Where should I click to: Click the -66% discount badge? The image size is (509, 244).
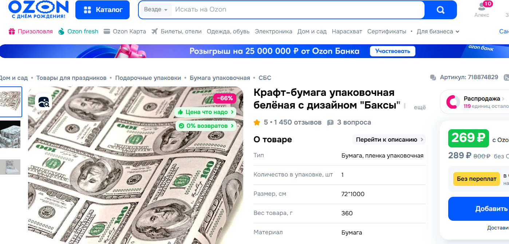[225, 98]
